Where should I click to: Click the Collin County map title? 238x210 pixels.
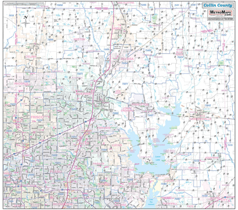[218, 5]
